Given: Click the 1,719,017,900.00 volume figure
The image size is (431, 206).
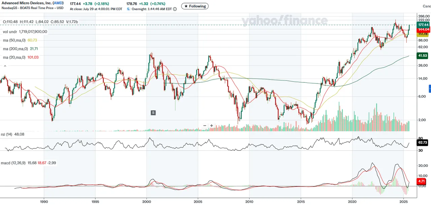Looking at the screenshot, I should coord(33,31).
